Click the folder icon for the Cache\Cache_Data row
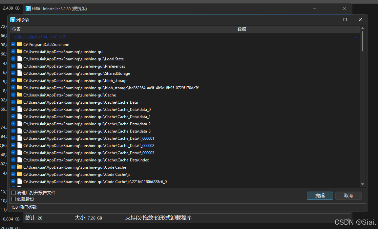 [x=20, y=102]
